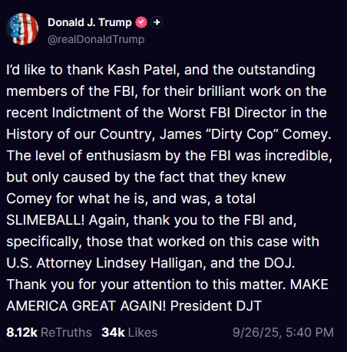Click the word SLIMEBALL! in the post
347x352 pixels.
[x=45, y=220]
